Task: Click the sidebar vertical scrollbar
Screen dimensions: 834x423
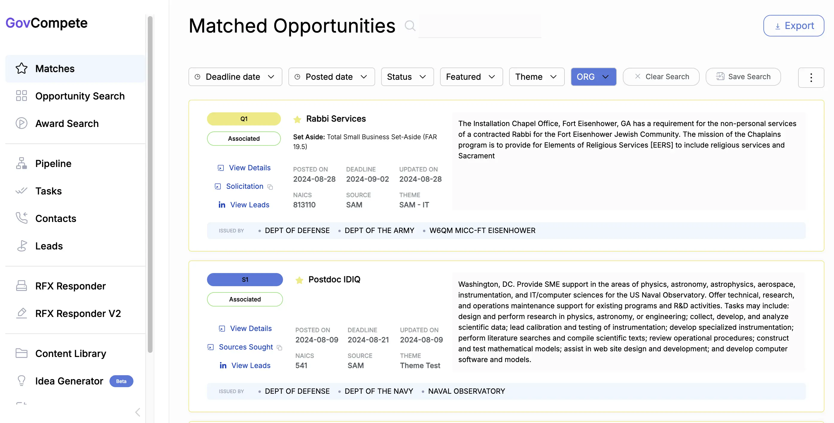Action: coord(150,184)
